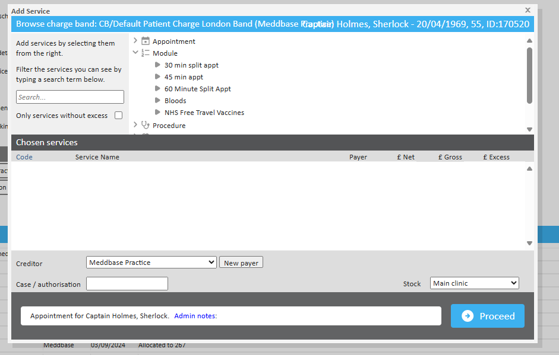Expand the Procedure tree node

click(x=135, y=126)
